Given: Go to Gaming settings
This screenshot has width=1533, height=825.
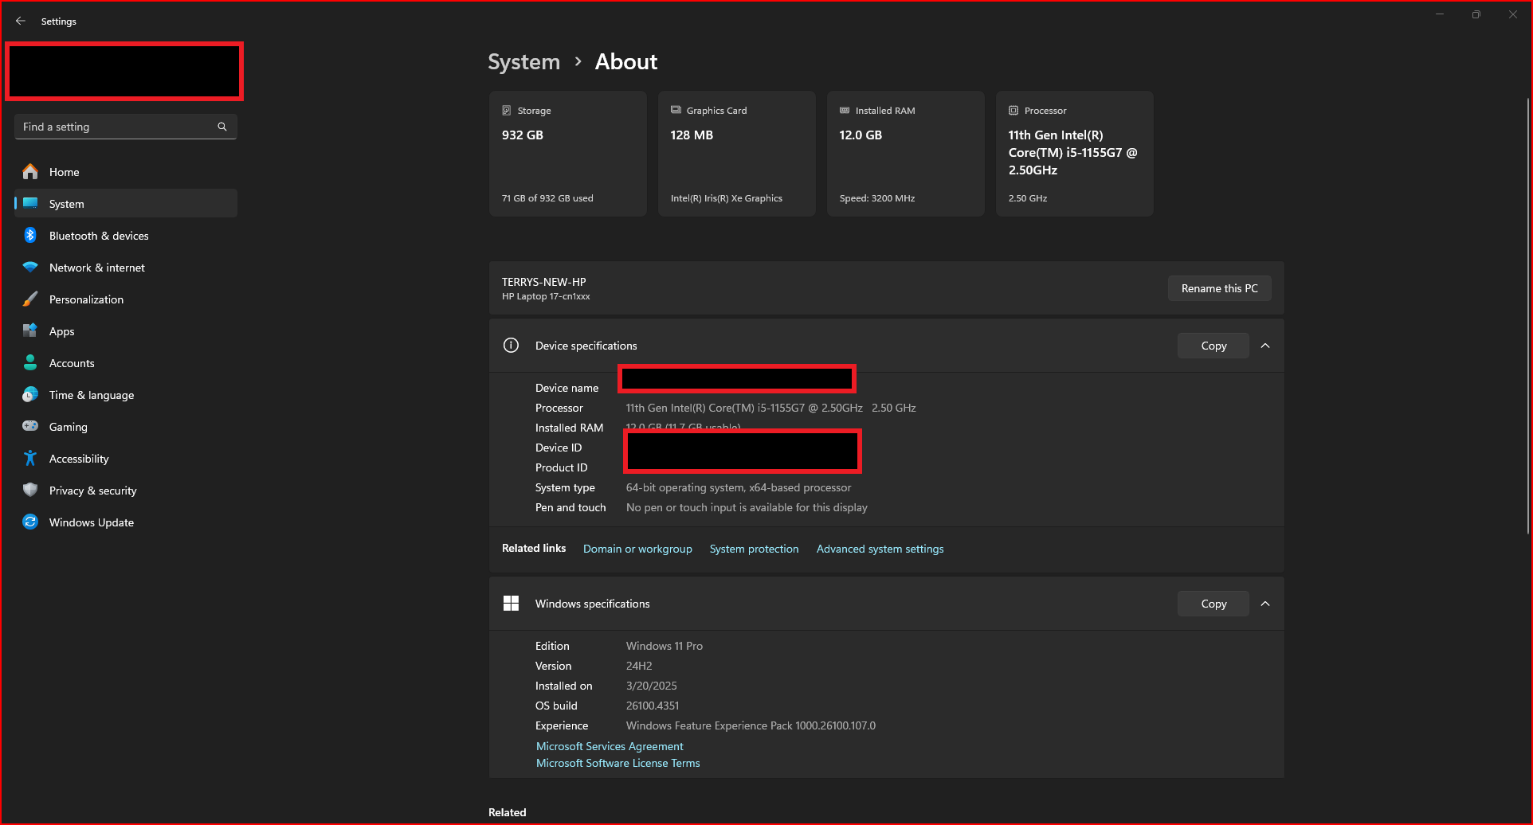Looking at the screenshot, I should pyautogui.click(x=126, y=427).
